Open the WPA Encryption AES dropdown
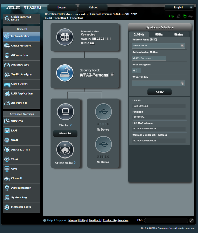 136,70
